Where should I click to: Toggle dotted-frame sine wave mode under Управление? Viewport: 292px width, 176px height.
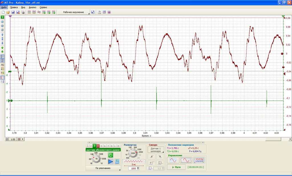click(x=186, y=160)
